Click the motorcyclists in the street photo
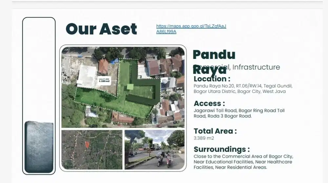Image resolution: width=328 pixels, height=183 pixels. [164, 159]
